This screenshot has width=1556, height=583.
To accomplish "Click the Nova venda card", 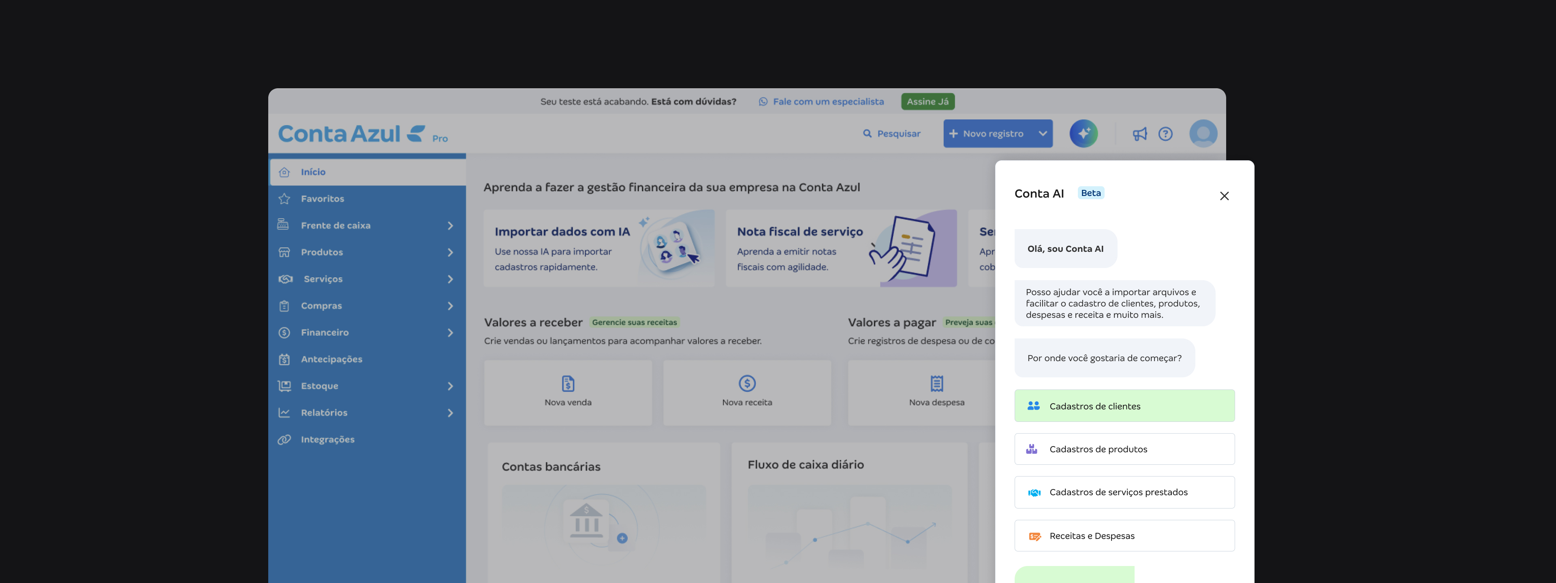I will pyautogui.click(x=568, y=393).
